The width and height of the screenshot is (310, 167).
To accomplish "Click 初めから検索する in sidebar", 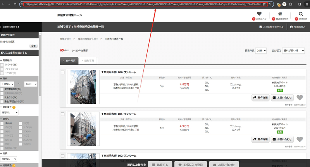I will tap(11, 27).
